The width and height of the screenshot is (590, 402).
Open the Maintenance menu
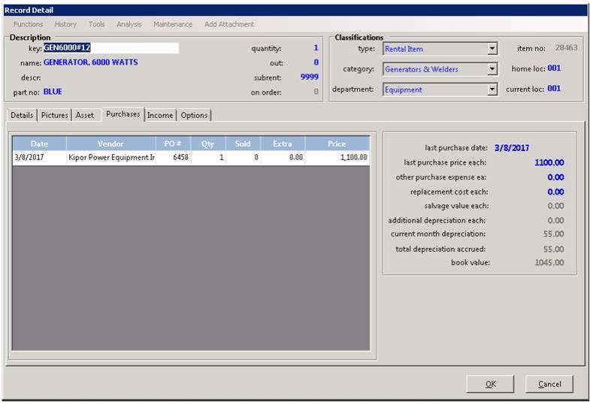173,24
